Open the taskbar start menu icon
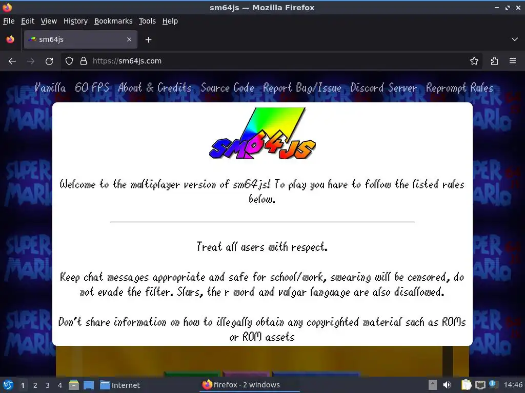 8,385
